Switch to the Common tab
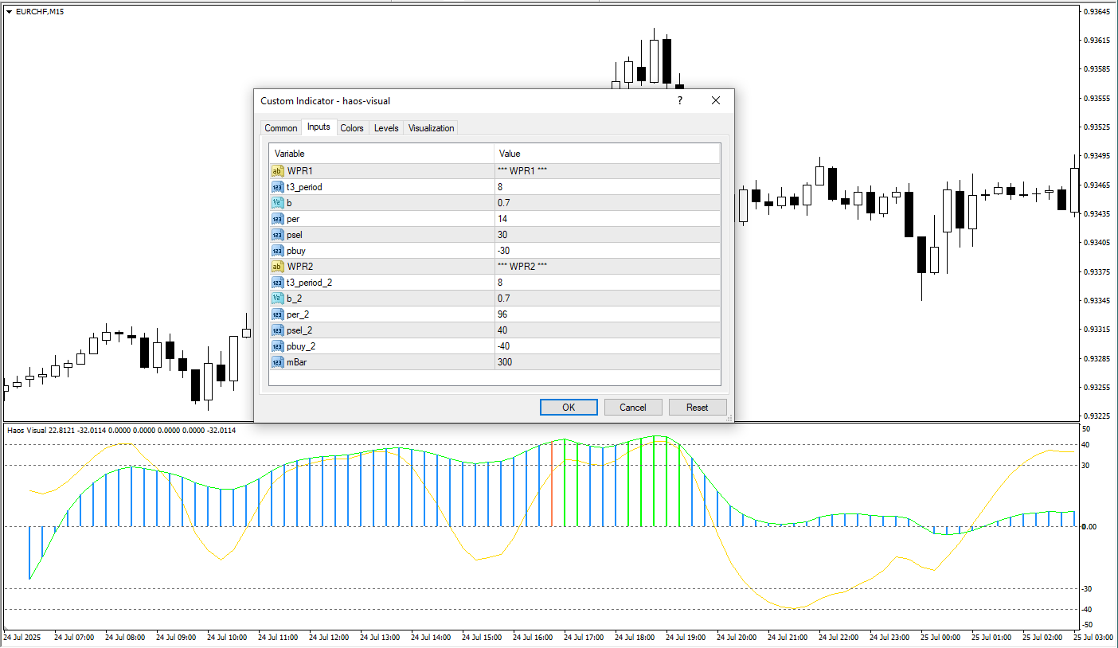1118x648 pixels. 281,128
